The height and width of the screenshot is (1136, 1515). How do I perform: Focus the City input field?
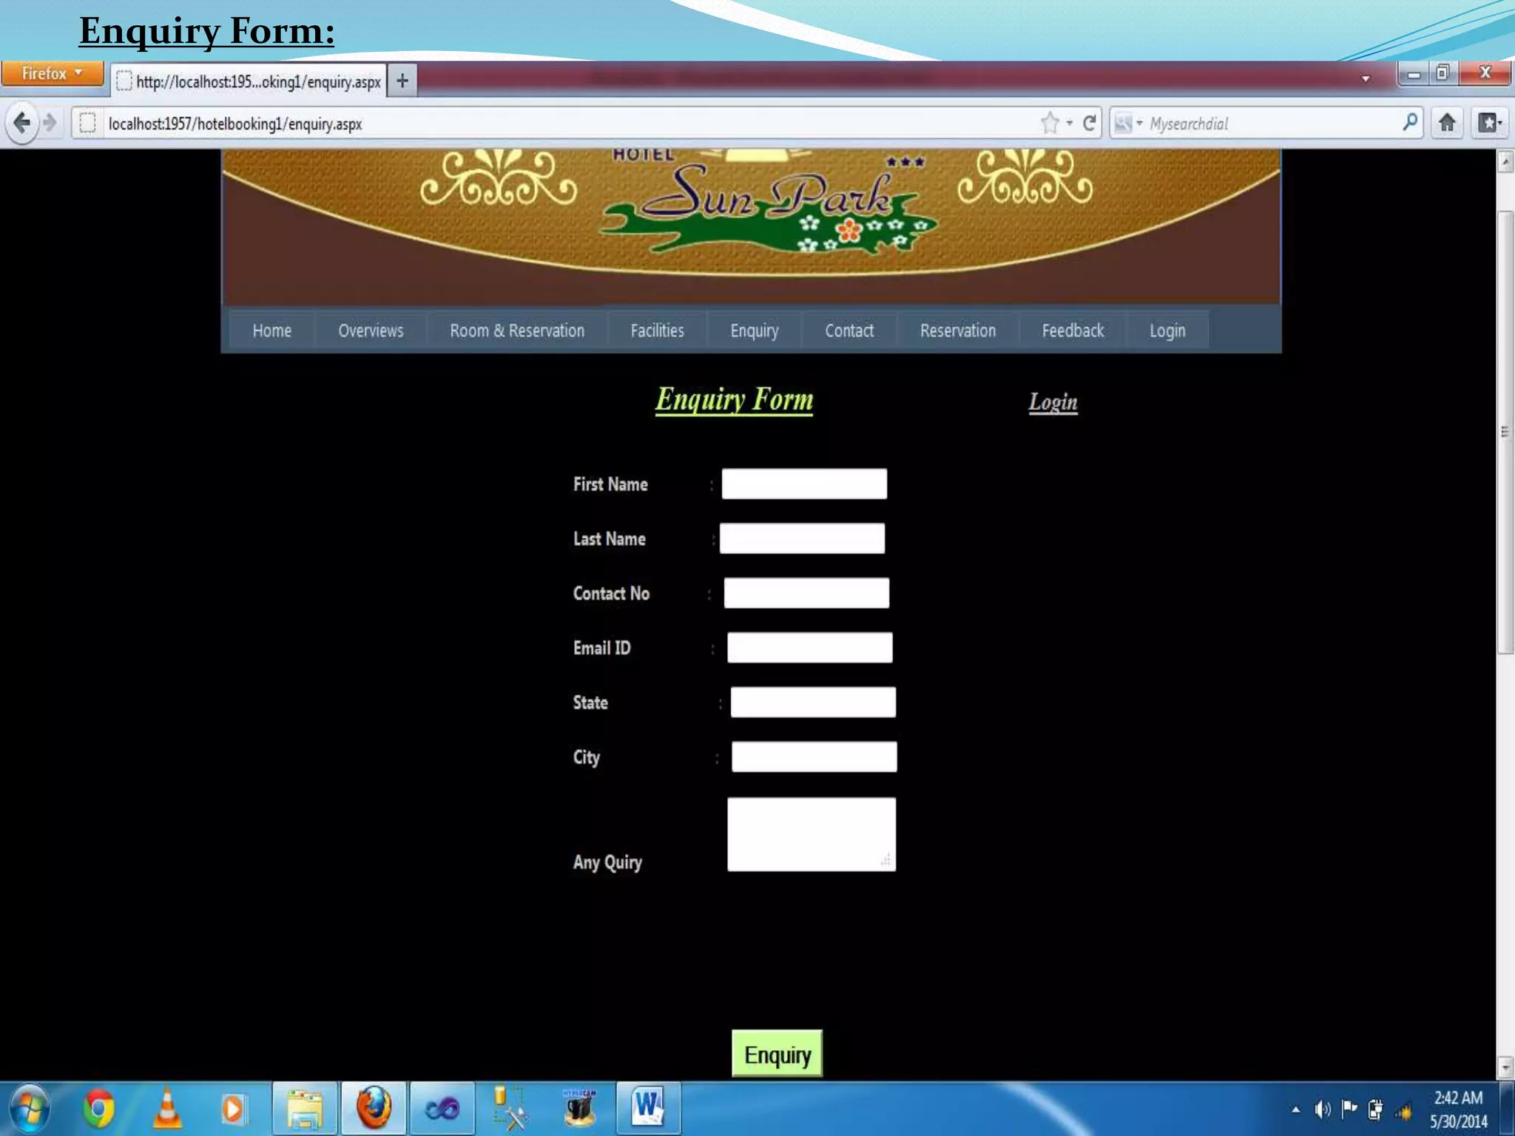[x=814, y=757]
